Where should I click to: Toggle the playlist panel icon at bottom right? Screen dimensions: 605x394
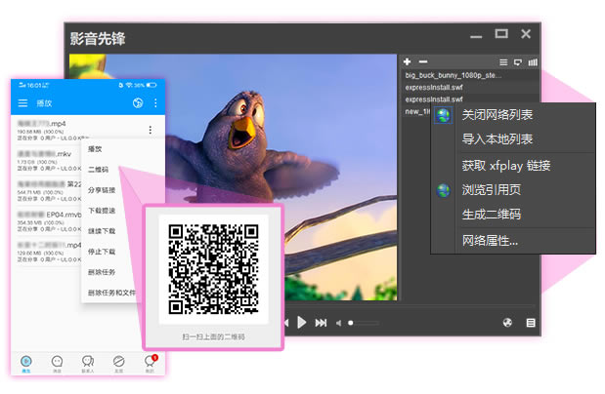point(531,323)
